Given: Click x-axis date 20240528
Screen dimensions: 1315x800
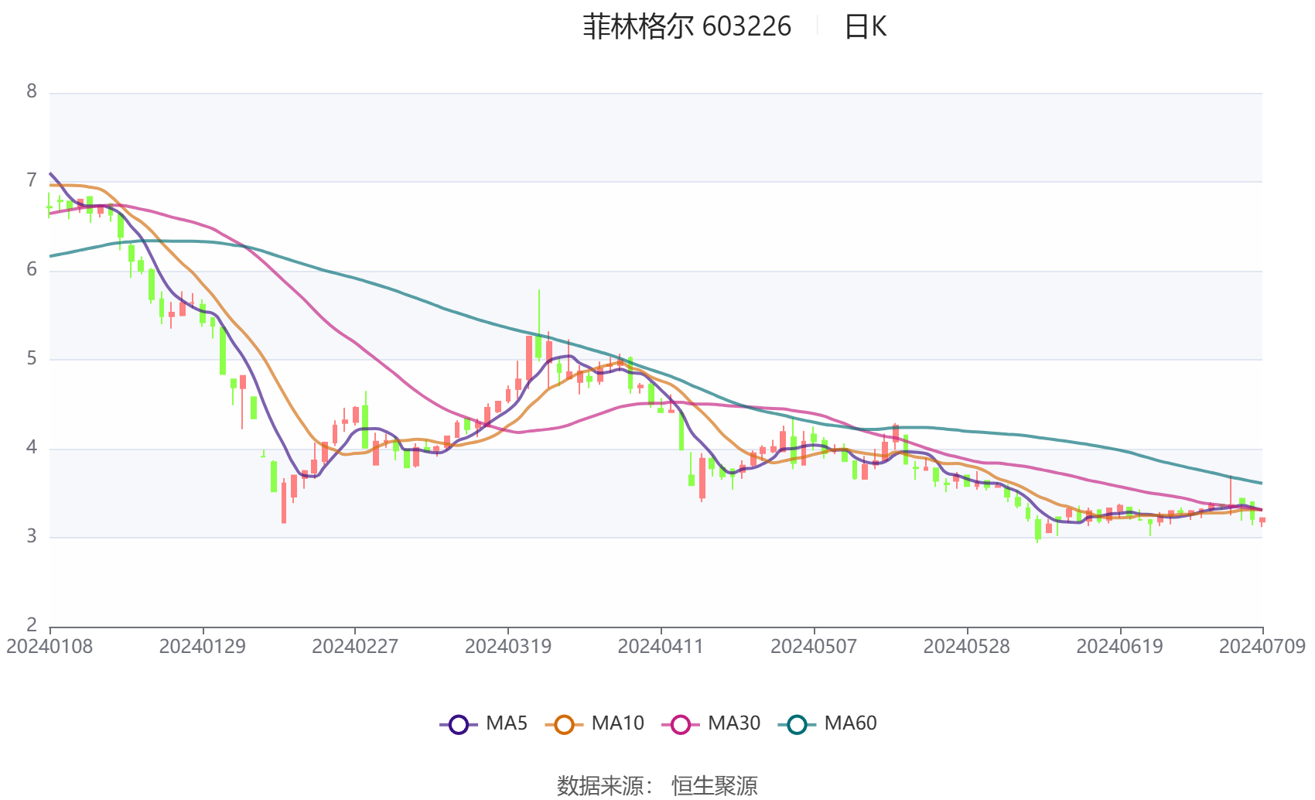Looking at the screenshot, I should click(x=967, y=646).
